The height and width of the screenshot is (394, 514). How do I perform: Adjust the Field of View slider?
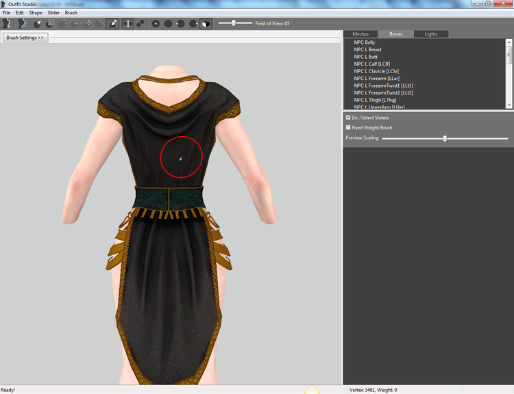coord(235,23)
